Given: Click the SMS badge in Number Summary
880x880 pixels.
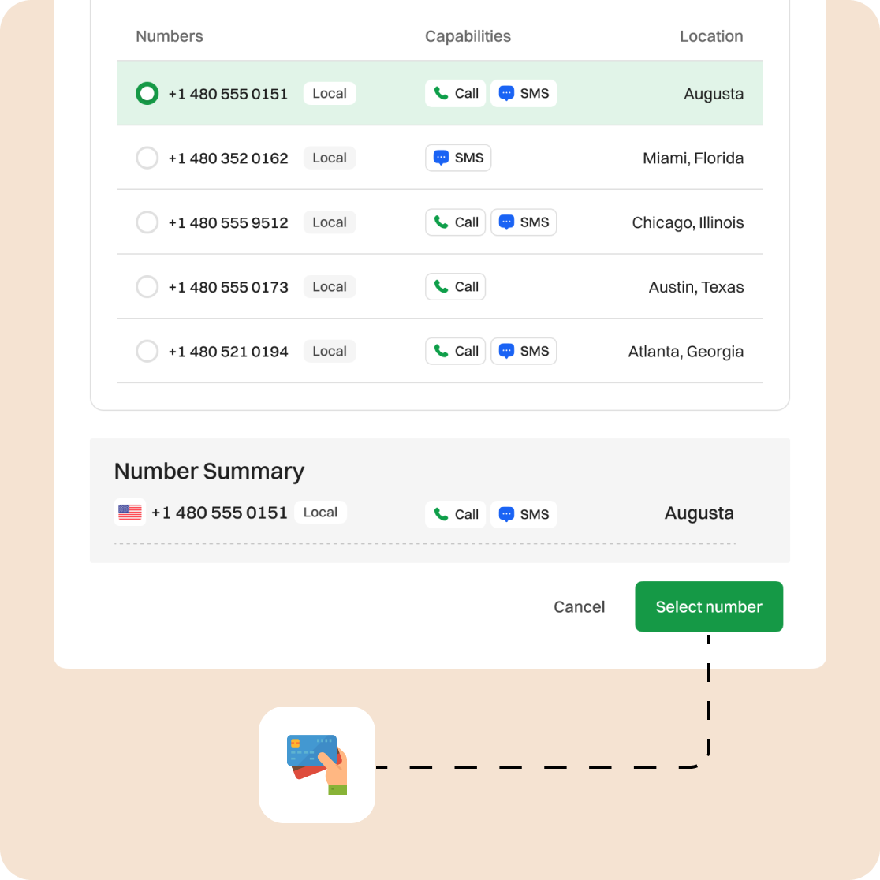Looking at the screenshot, I should click(524, 514).
